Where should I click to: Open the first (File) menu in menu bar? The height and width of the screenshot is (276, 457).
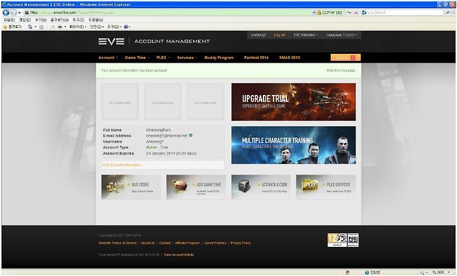(x=10, y=20)
